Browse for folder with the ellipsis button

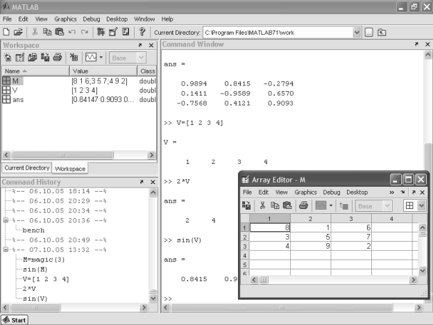click(x=369, y=33)
